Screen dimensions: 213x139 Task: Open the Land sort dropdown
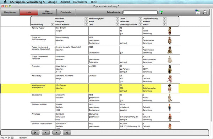[x=117, y=24]
